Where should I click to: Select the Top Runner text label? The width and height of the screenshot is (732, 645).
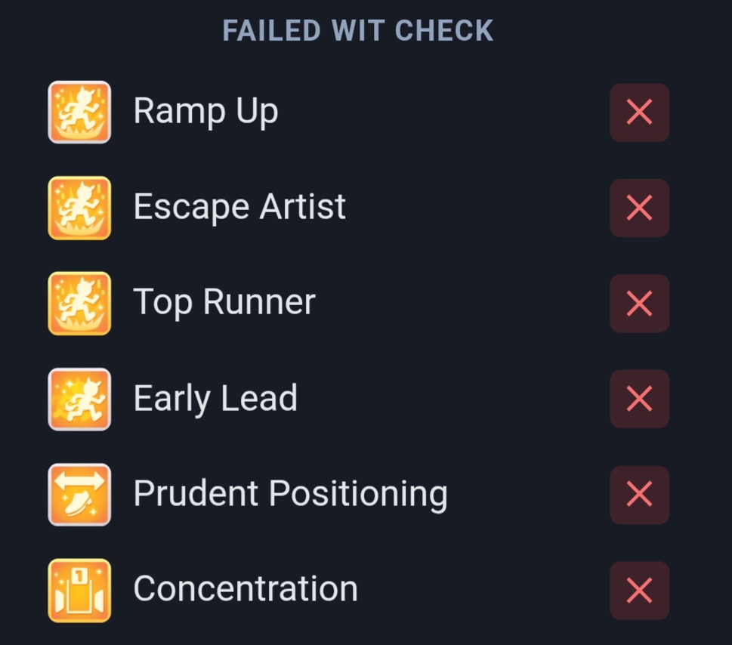tap(224, 302)
